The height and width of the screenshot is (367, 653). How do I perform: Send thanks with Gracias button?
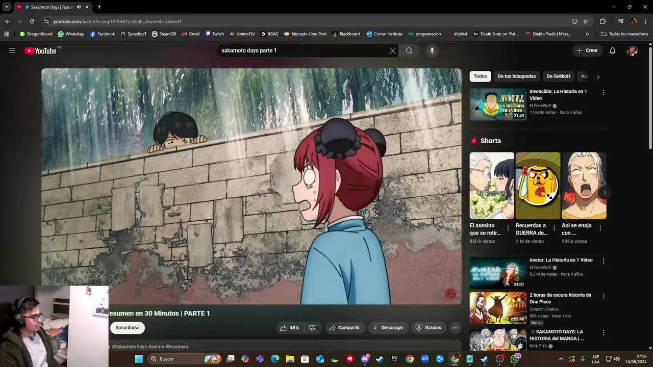click(429, 328)
